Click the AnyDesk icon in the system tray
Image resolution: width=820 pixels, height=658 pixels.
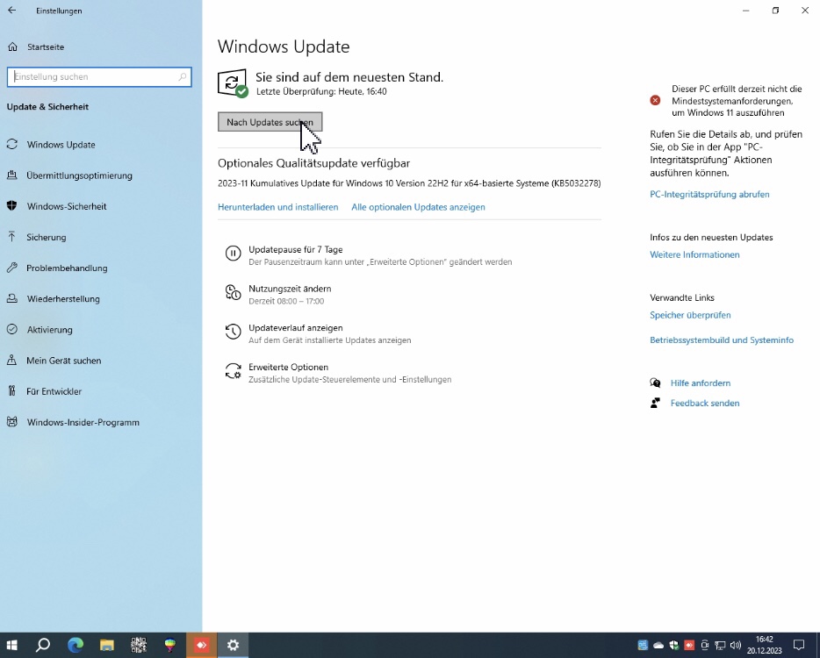[689, 646]
